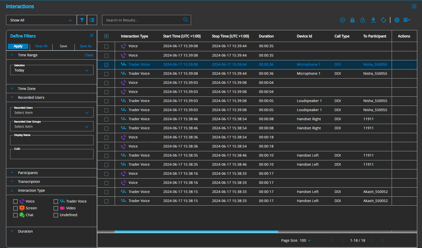Sort by Device Id column header
This screenshot has height=248, width=422.
[x=304, y=36]
